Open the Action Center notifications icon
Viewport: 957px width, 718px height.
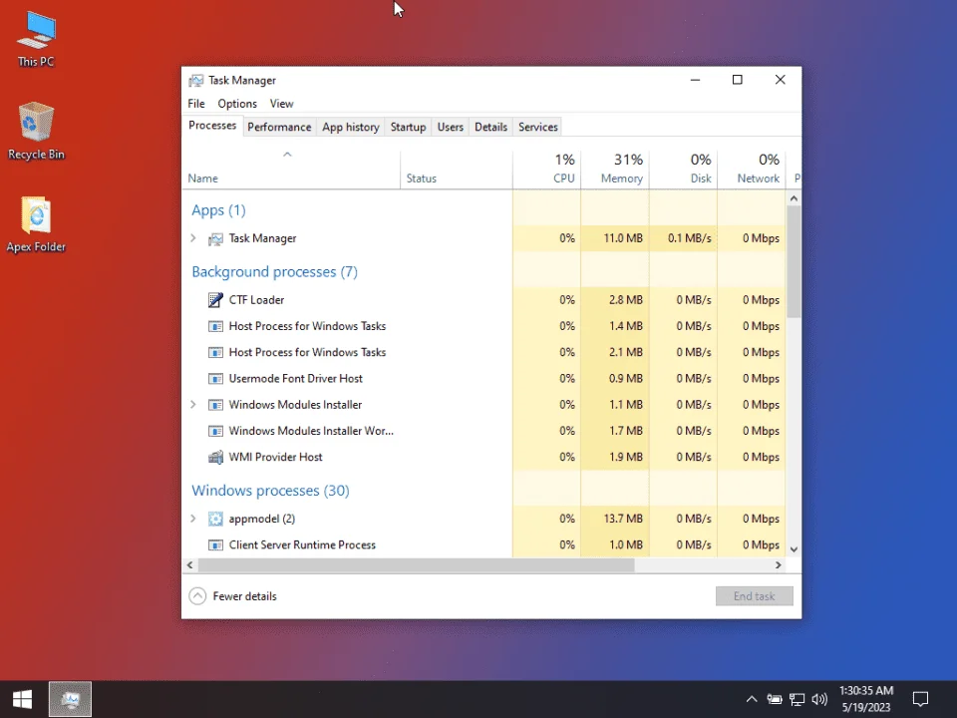(x=920, y=699)
